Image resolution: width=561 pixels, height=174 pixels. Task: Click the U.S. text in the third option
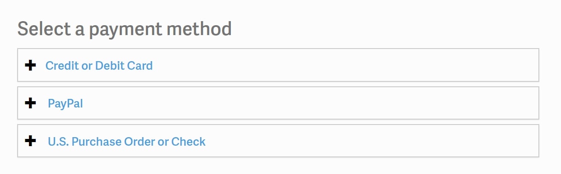(59, 142)
